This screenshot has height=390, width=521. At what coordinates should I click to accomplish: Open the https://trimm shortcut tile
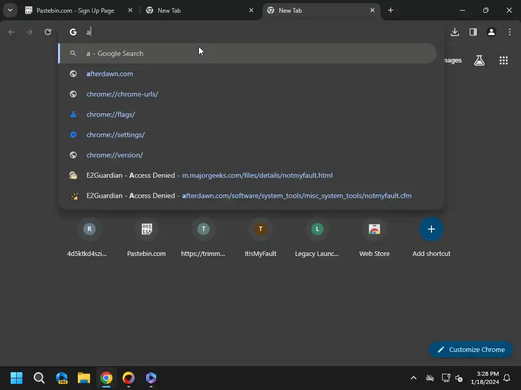pos(204,238)
